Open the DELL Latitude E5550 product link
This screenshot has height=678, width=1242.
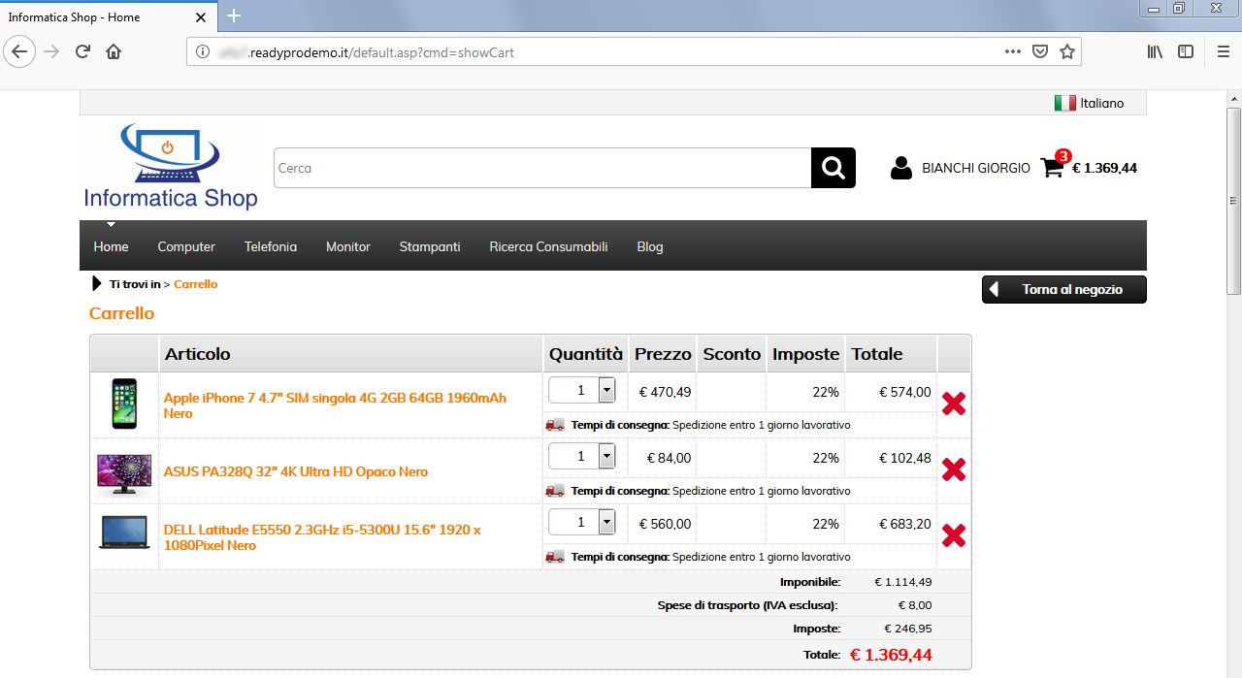(322, 537)
